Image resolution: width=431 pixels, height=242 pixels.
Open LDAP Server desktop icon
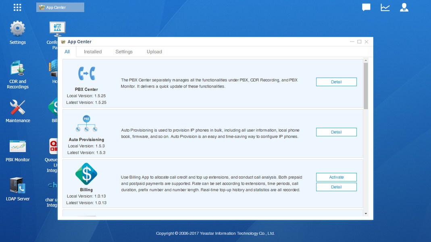[18, 189]
